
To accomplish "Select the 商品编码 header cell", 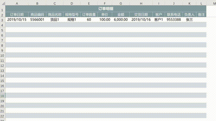I will (x=37, y=14).
